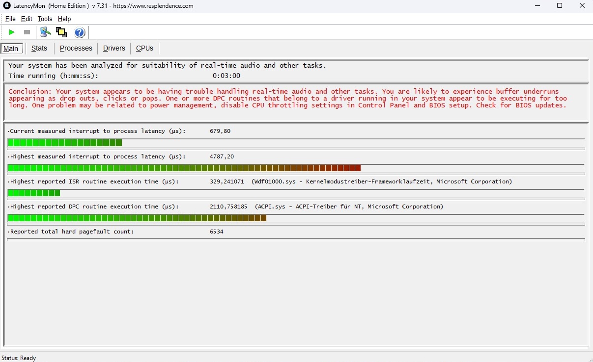Image resolution: width=593 pixels, height=362 pixels.
Task: Open help with blue question mark icon
Action: pyautogui.click(x=80, y=32)
